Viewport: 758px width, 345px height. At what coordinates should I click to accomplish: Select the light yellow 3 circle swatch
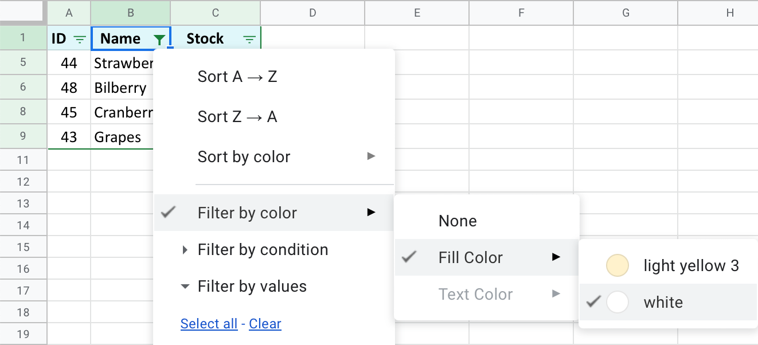[617, 265]
